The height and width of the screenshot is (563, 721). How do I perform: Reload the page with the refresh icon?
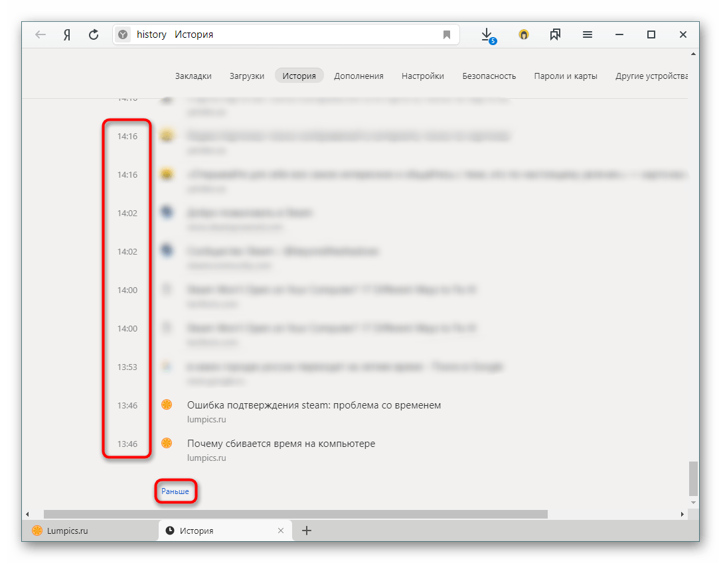tap(94, 34)
